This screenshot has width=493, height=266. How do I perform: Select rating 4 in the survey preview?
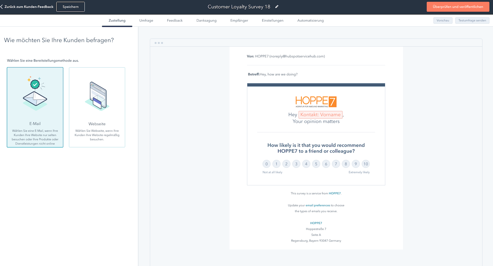pyautogui.click(x=306, y=164)
